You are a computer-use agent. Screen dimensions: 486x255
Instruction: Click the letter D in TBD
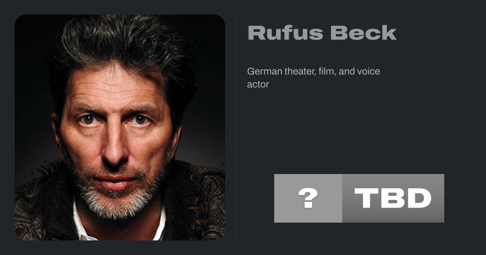pyautogui.click(x=419, y=198)
